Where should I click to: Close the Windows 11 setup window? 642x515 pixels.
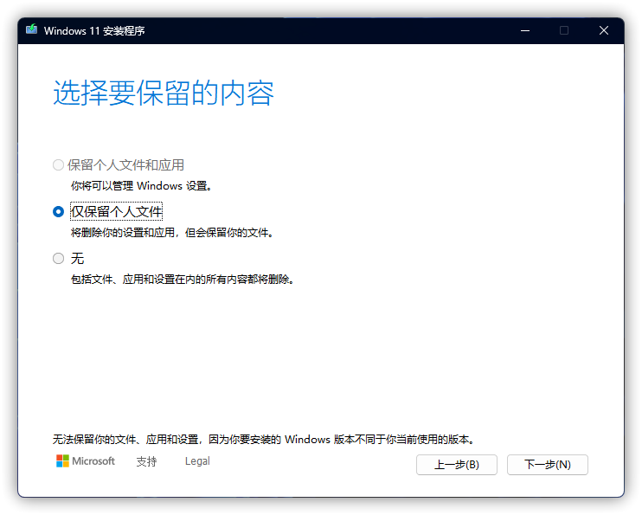tap(604, 30)
